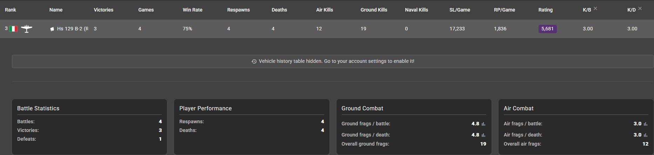Open chart icon for Ground frags / death
654x155 pixels.
point(483,135)
